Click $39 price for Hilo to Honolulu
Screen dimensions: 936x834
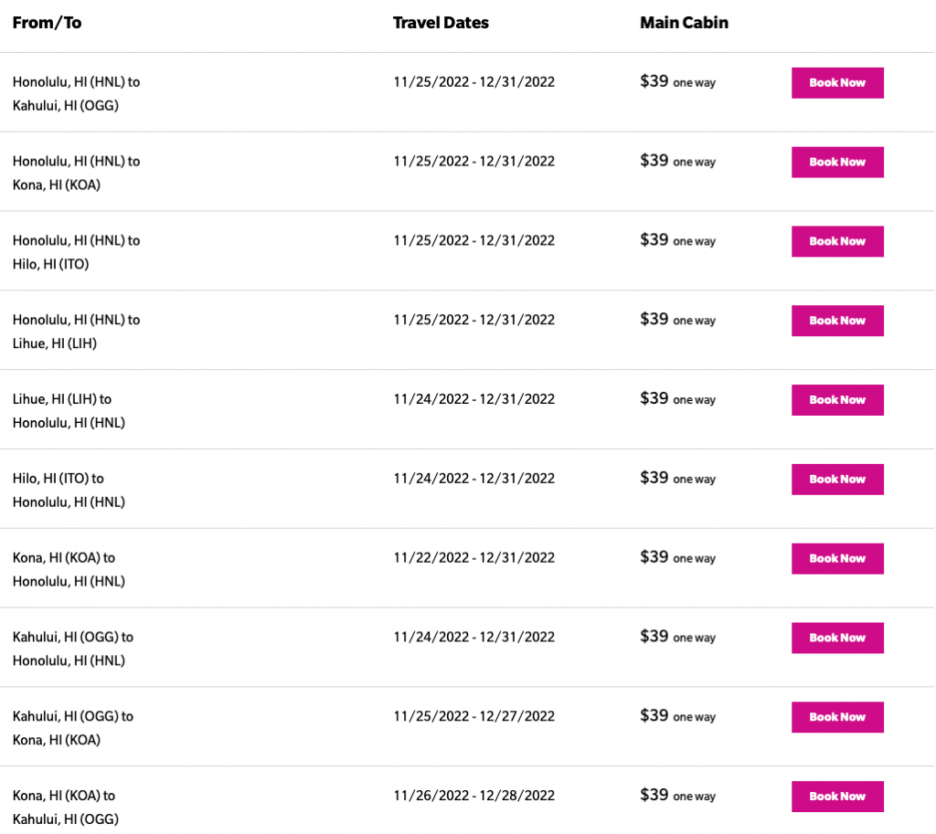(x=654, y=478)
